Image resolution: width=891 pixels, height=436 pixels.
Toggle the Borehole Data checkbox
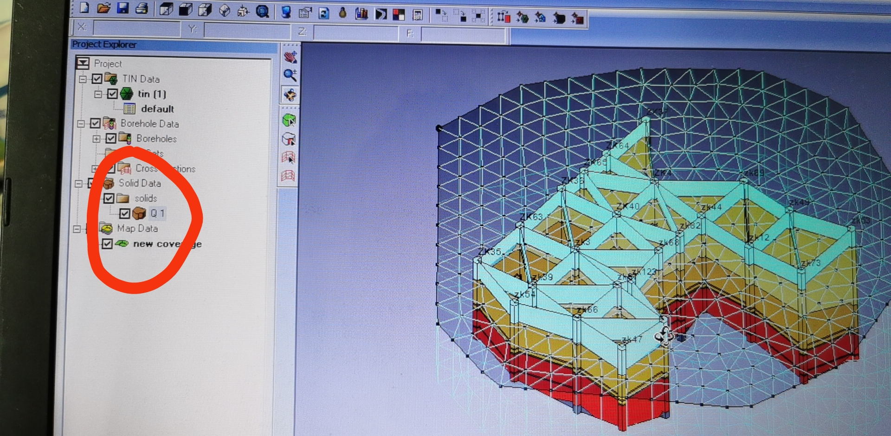pyautogui.click(x=96, y=123)
